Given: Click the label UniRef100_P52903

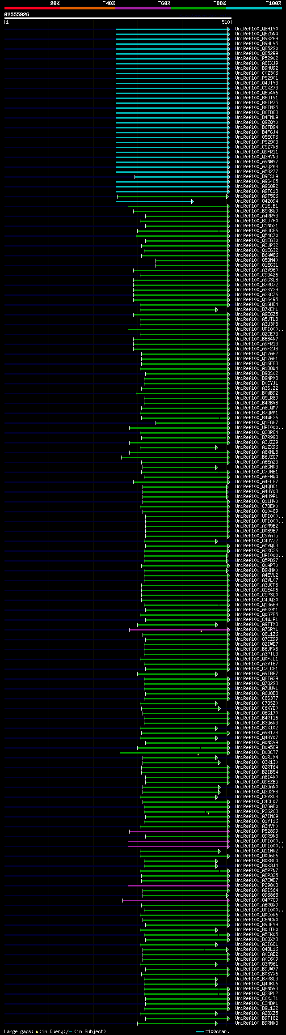Looking at the screenshot, I should (257, 142).
